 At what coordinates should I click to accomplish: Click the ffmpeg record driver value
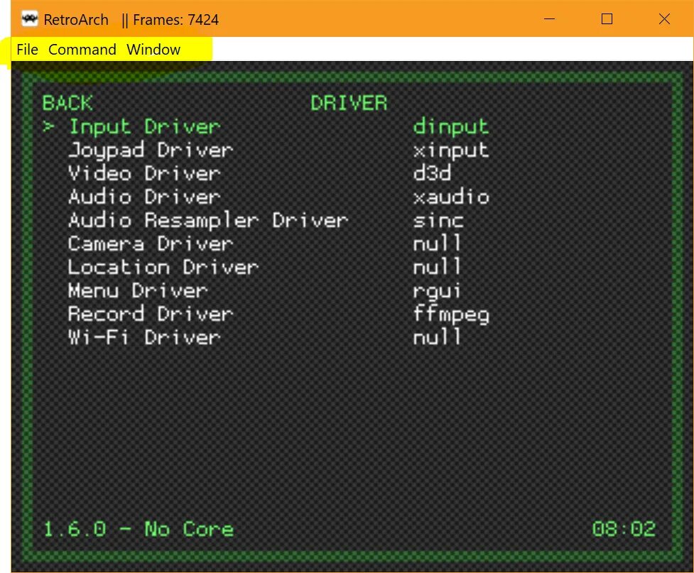coord(451,315)
